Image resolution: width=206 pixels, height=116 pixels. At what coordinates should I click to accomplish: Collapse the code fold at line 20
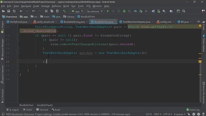18,53
